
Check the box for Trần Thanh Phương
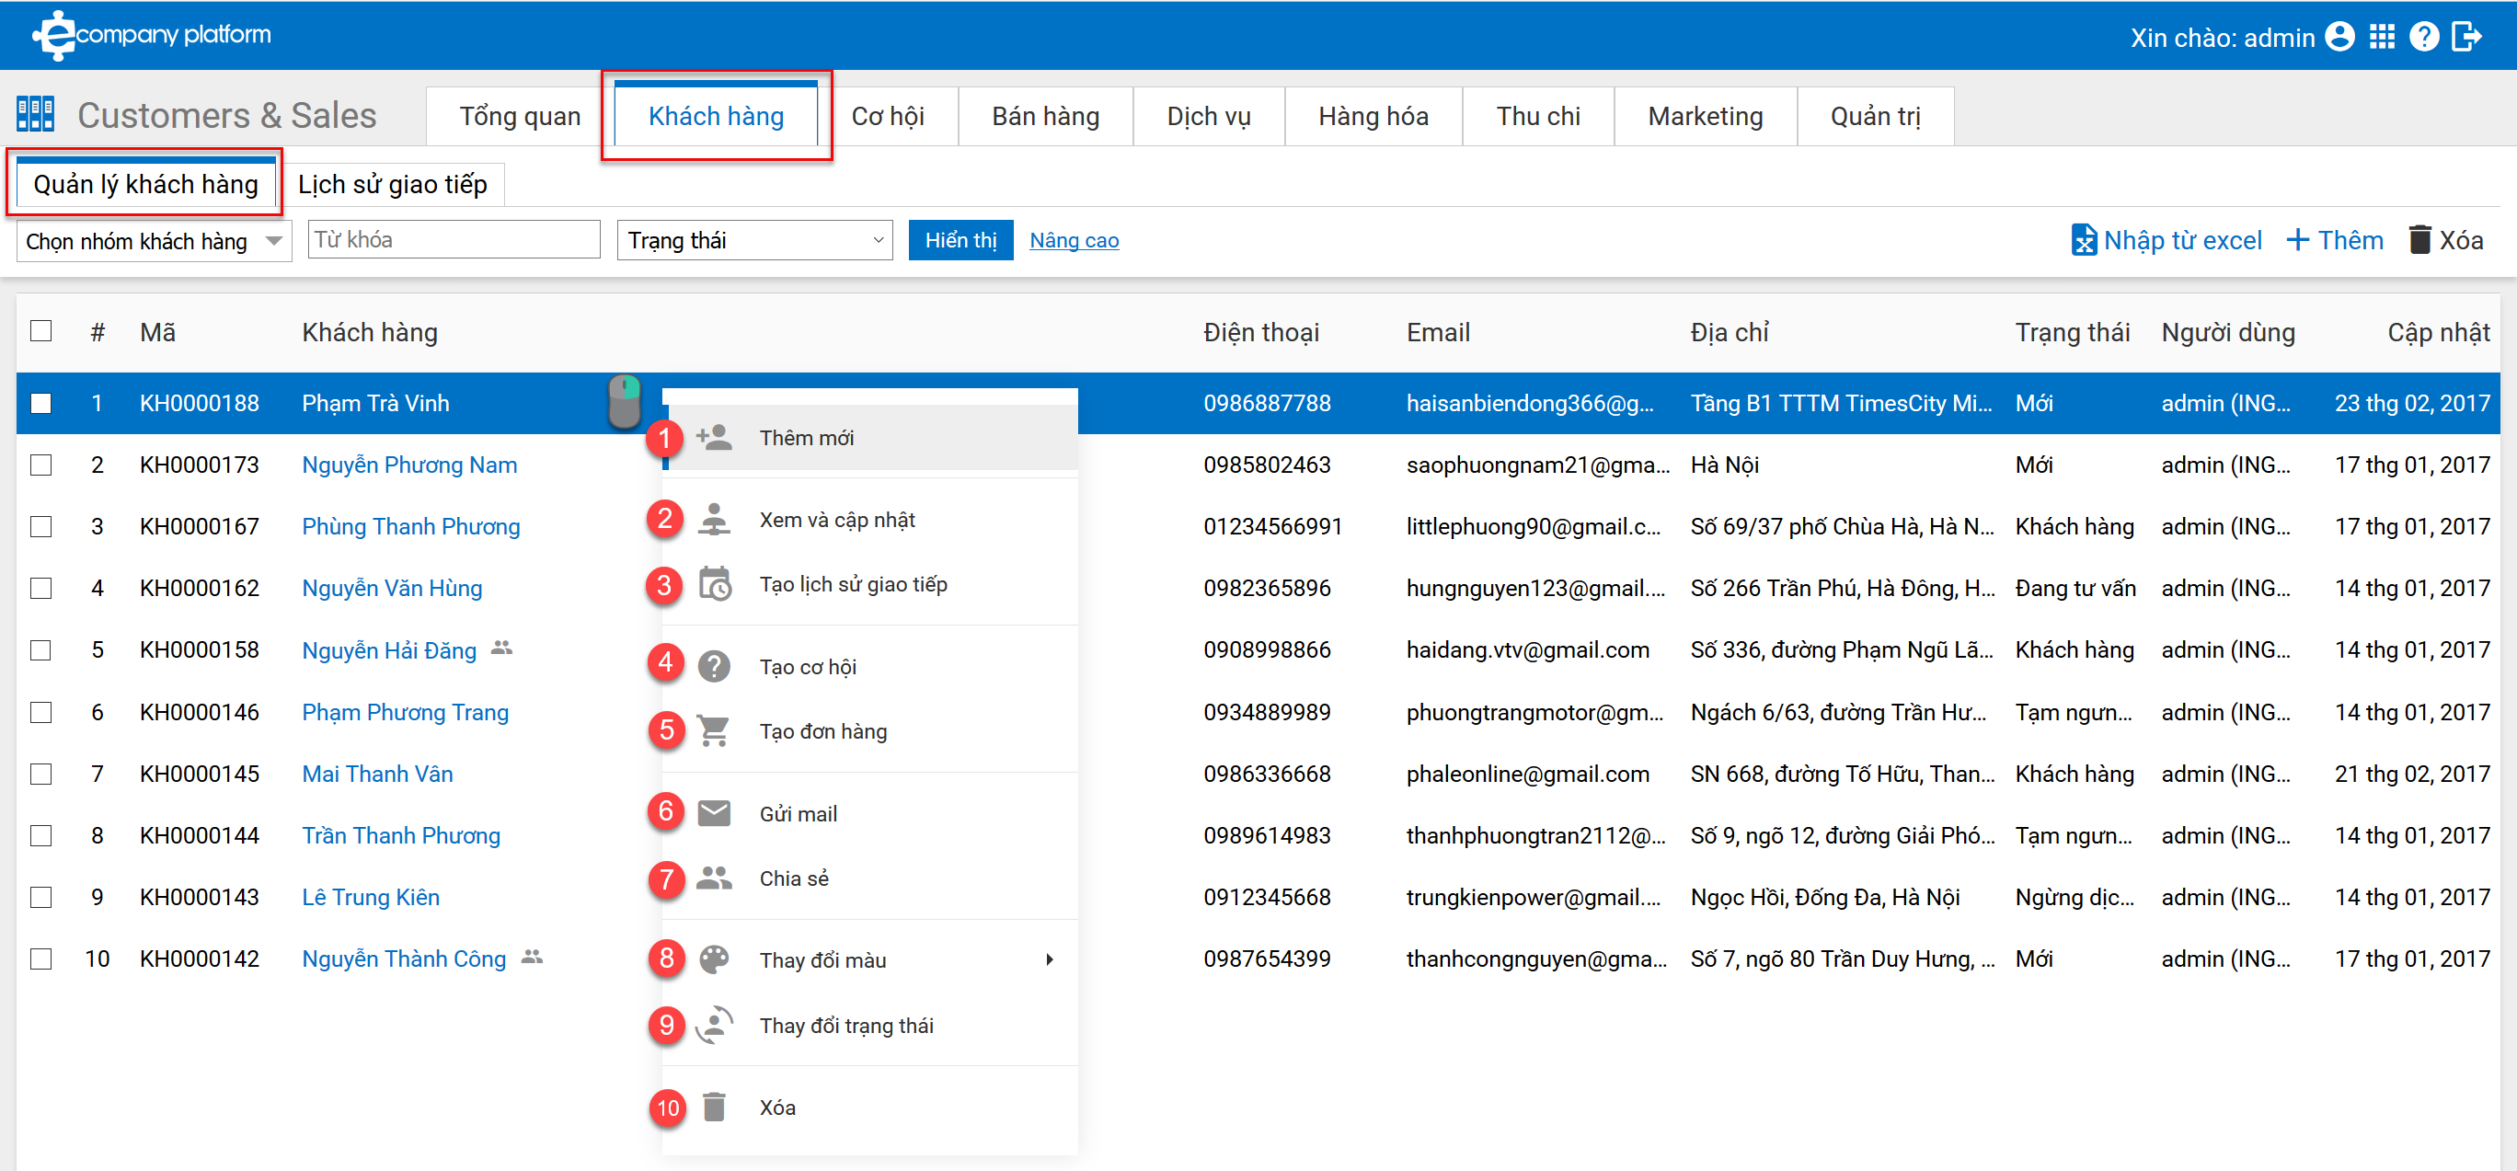pos(41,835)
